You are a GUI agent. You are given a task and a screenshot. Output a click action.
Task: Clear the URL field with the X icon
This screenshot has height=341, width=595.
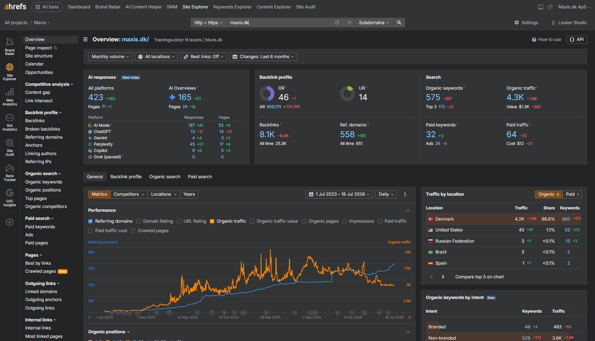[349, 22]
